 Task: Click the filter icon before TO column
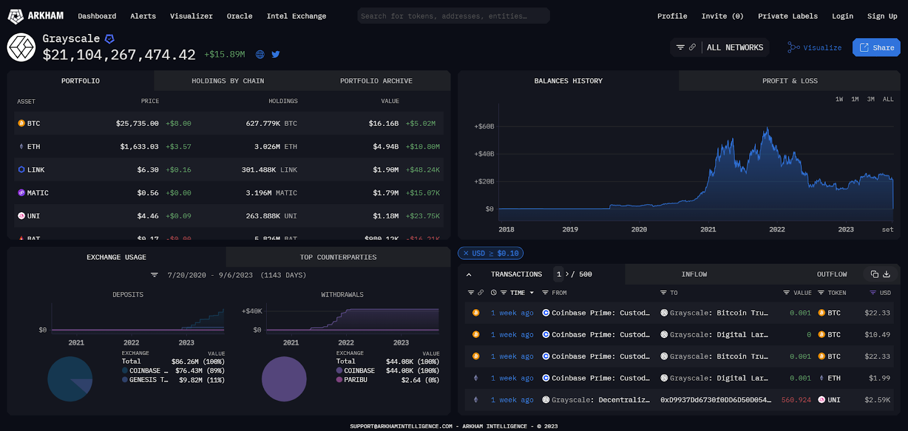coord(663,293)
